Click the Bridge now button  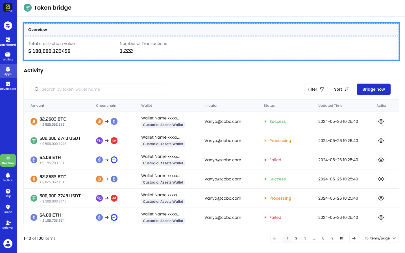pos(373,89)
